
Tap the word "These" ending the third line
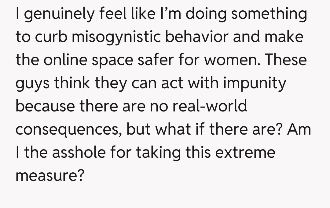[x=285, y=60]
